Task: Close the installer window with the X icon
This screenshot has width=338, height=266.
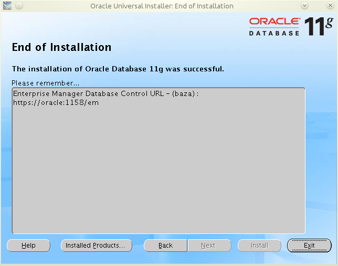Action: 330,6
